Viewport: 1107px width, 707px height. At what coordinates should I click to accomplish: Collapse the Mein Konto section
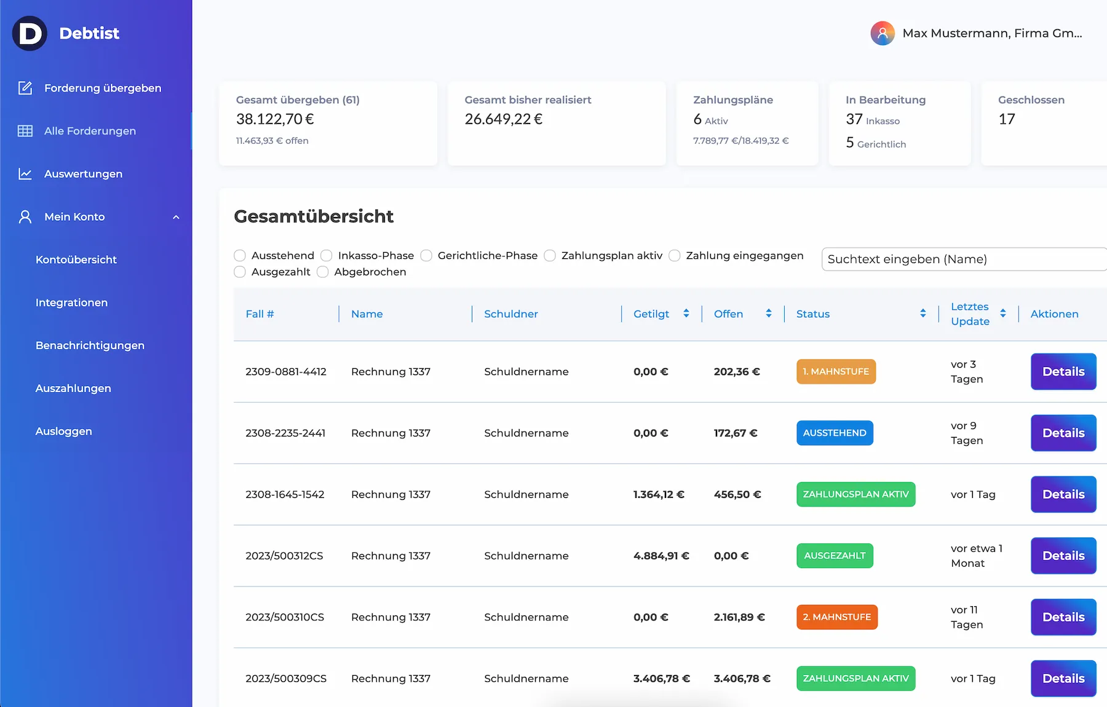click(177, 216)
